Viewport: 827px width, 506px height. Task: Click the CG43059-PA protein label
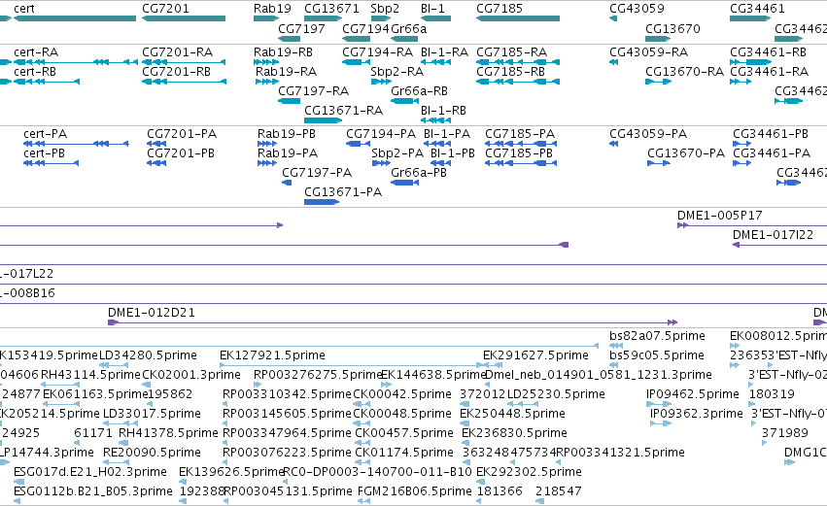648,134
